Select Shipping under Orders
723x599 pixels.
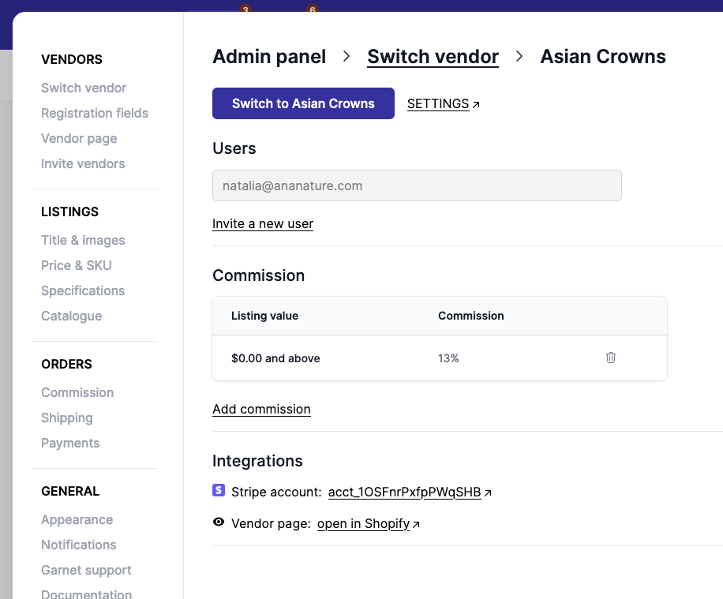click(67, 417)
